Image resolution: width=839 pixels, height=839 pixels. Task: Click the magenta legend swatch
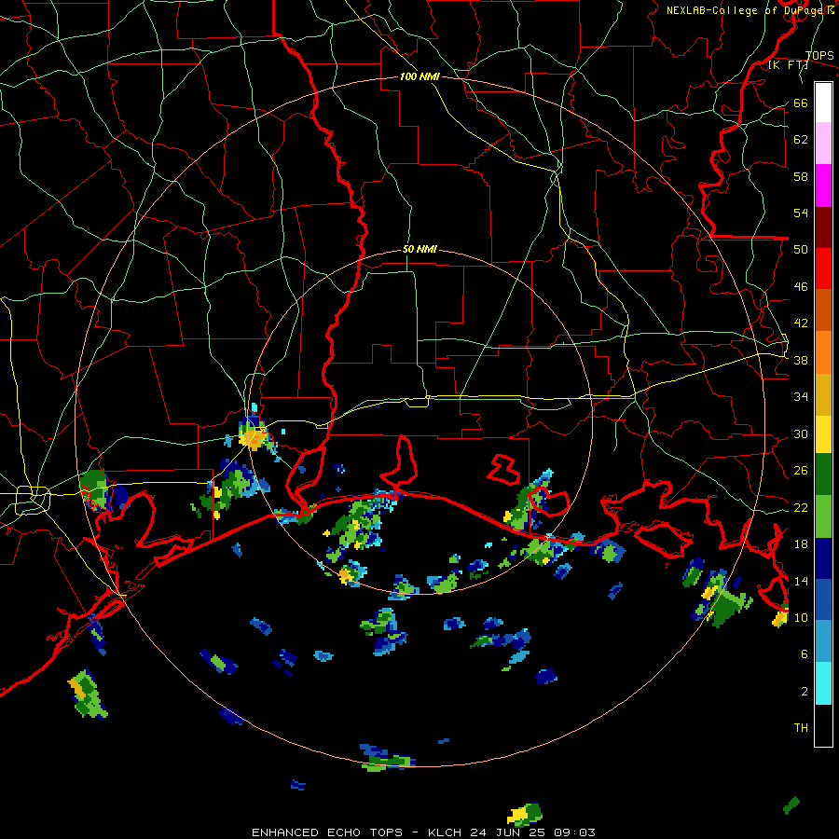[823, 186]
